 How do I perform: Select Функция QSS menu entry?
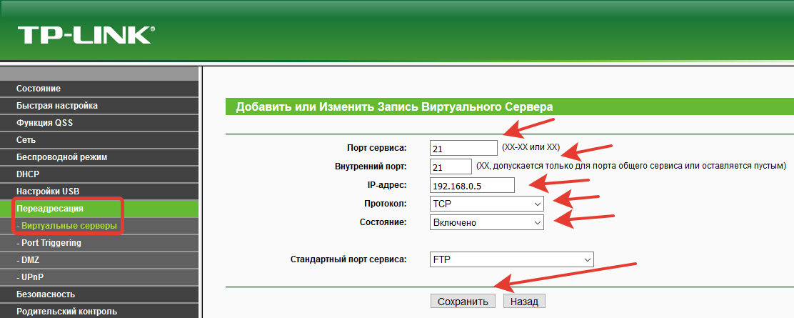coord(44,123)
